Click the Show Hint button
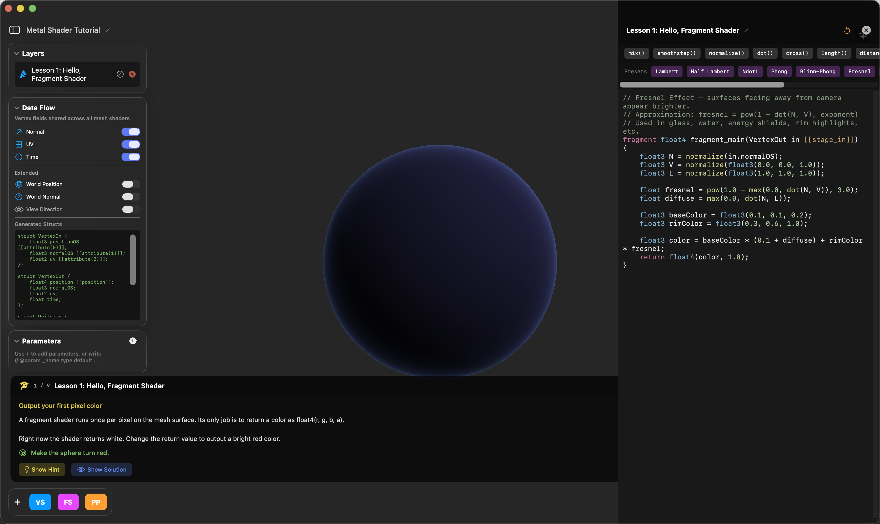 point(42,470)
